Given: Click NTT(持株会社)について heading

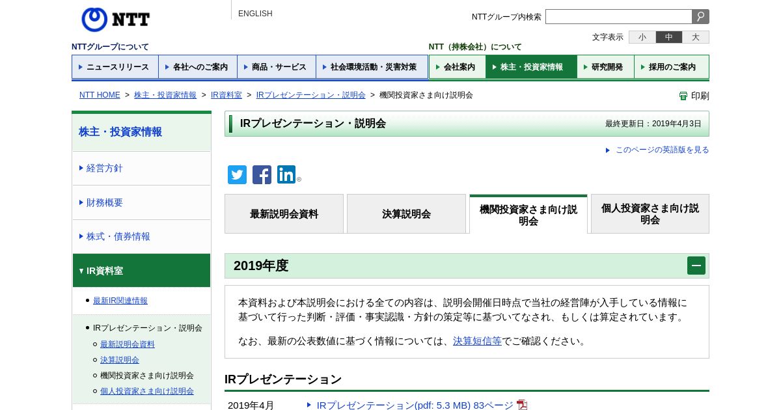Looking at the screenshot, I should 475,47.
